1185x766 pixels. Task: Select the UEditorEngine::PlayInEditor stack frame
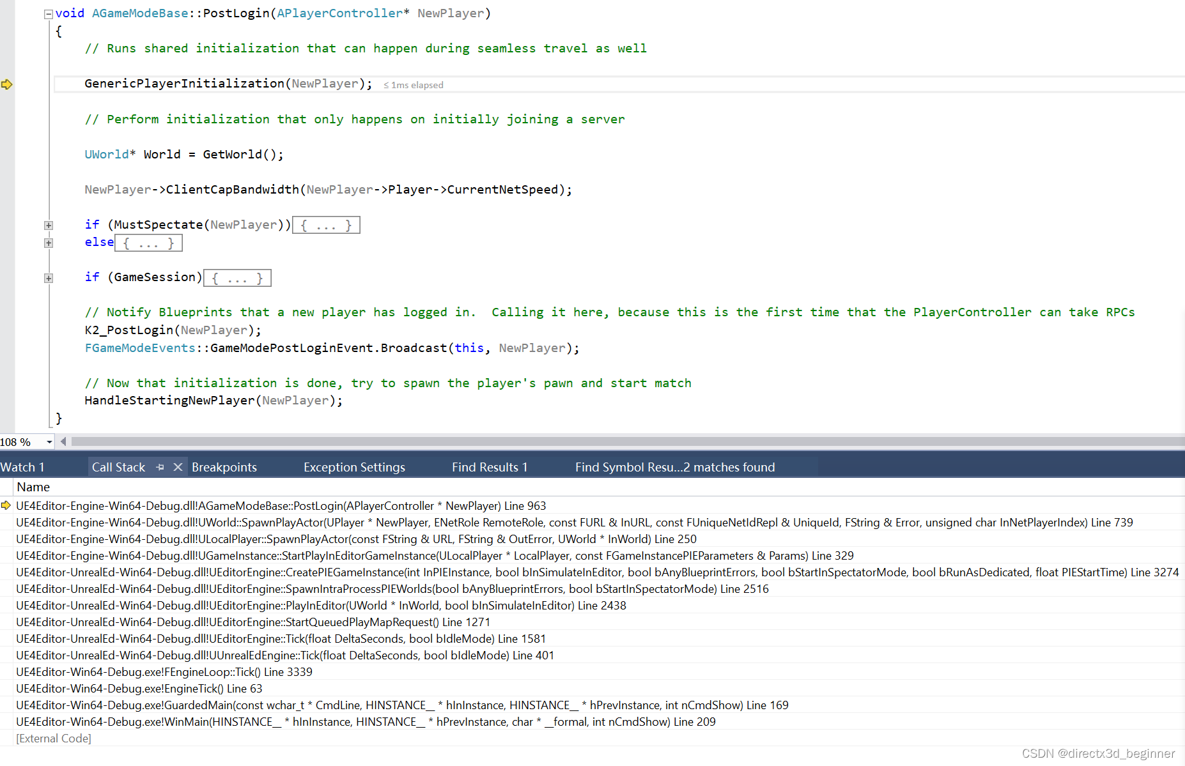pos(321,605)
